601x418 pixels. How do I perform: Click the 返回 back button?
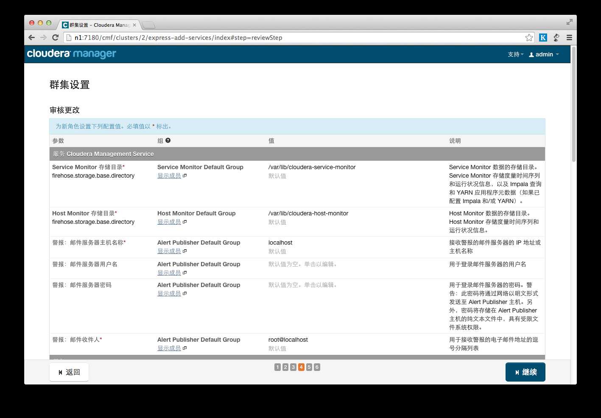69,372
